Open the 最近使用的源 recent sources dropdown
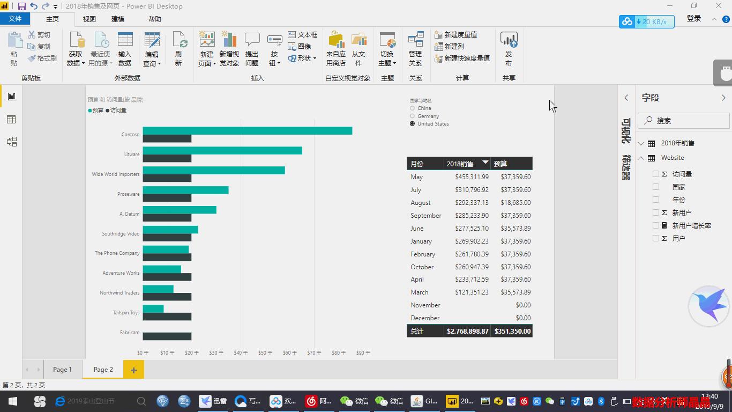This screenshot has height=412, width=732. pos(100,58)
